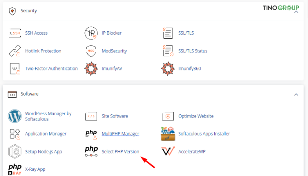
Task: Open the ModSecurity shield icon
Action: 91,51
